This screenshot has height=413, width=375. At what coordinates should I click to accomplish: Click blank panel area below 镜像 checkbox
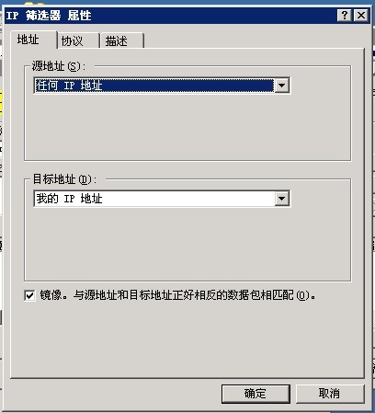[187, 340]
